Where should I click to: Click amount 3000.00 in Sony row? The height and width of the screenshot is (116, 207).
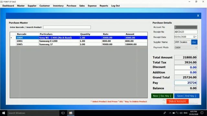point(136,38)
